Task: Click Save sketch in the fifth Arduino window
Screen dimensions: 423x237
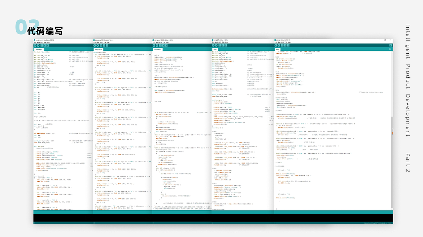Action: coord(288,45)
